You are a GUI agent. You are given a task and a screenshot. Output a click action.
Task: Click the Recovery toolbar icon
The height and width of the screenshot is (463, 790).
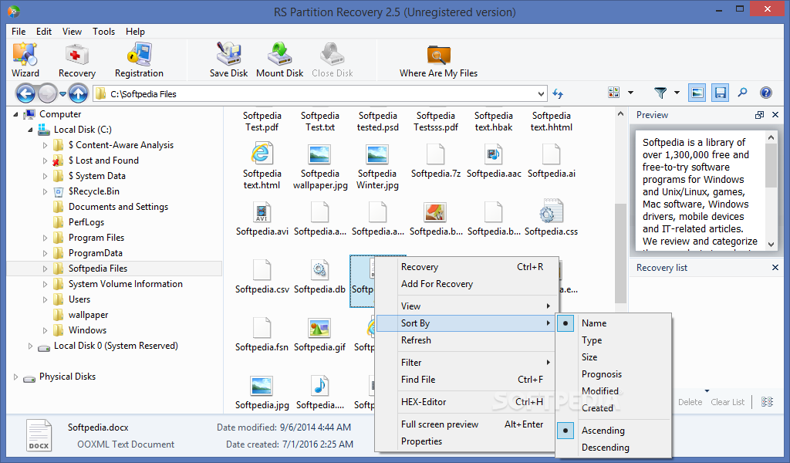pos(76,60)
